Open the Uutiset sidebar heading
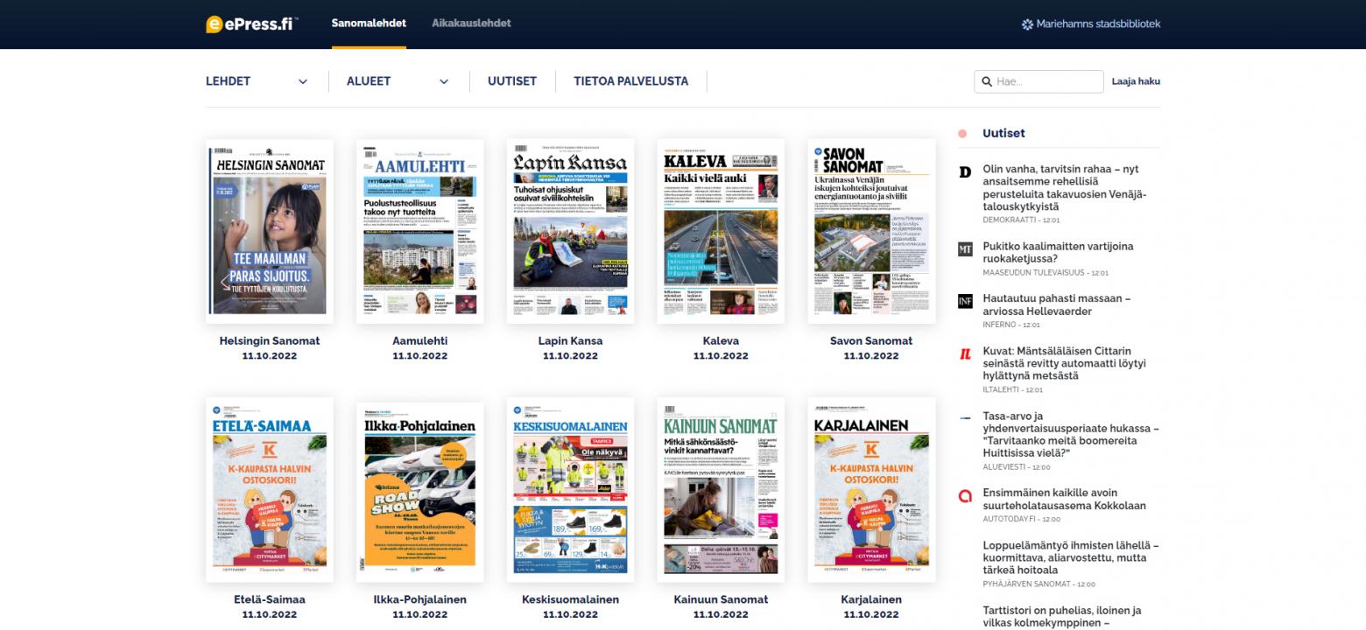The height and width of the screenshot is (630, 1366). (x=1003, y=134)
